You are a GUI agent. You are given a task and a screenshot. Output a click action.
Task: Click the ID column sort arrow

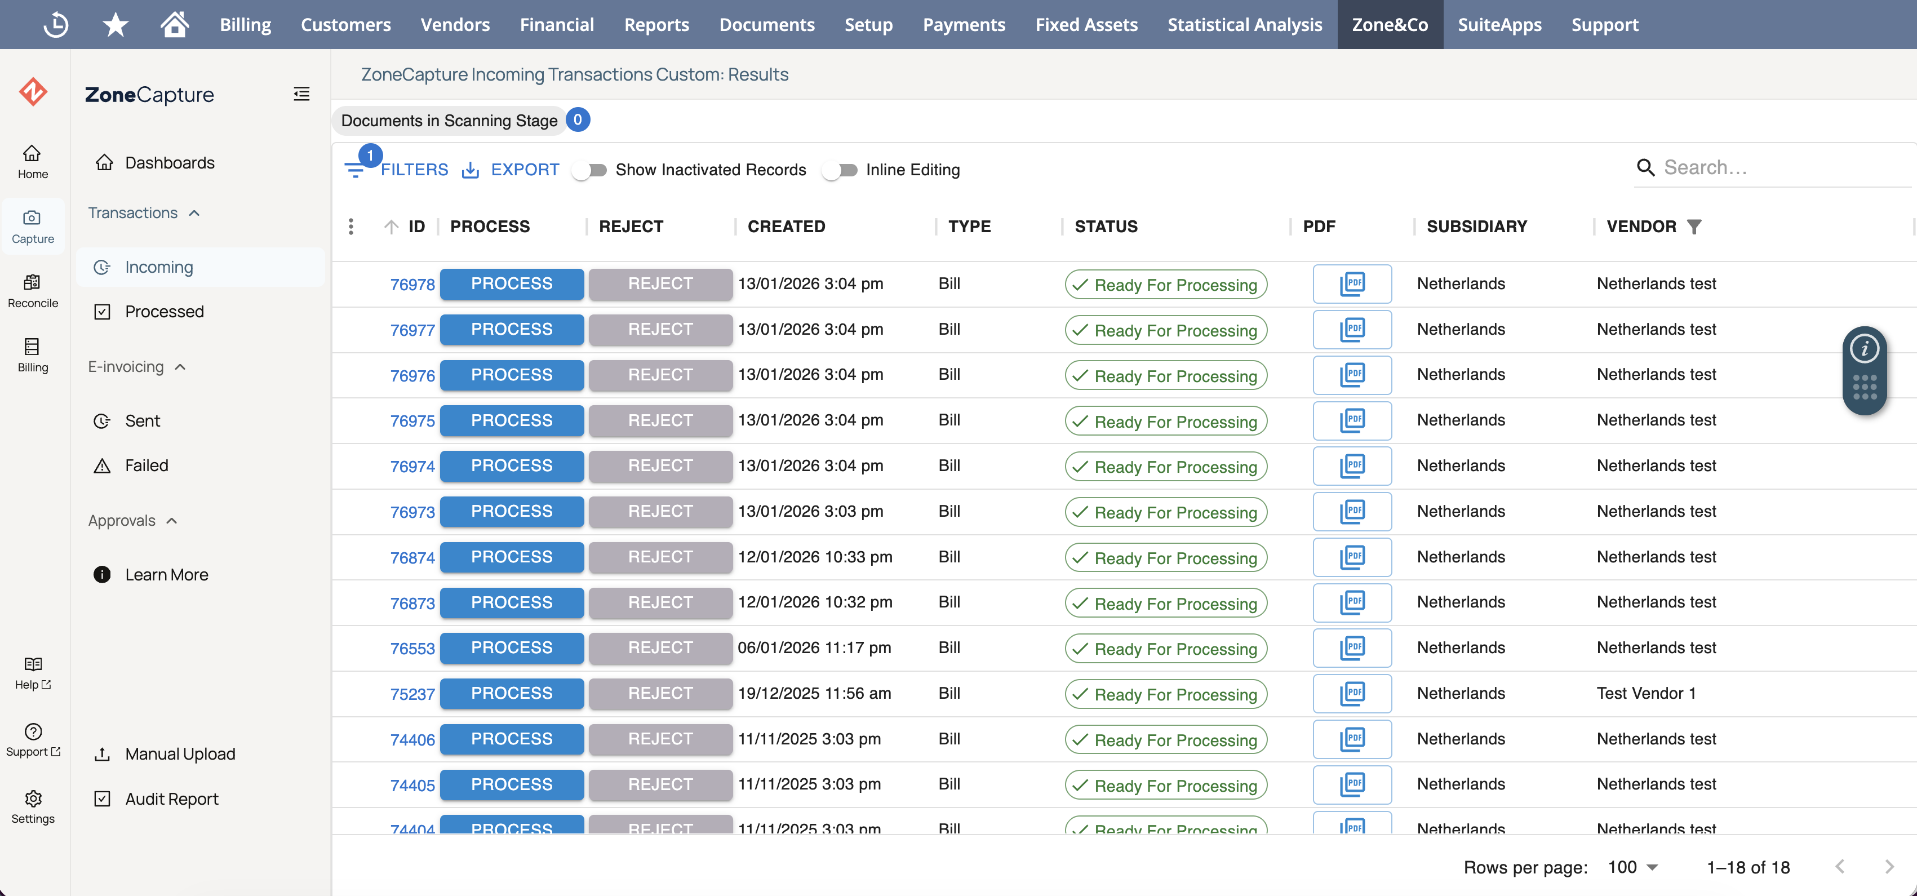coord(392,226)
